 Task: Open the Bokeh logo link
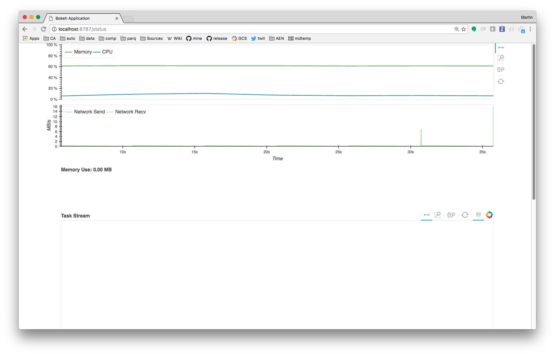coord(489,215)
